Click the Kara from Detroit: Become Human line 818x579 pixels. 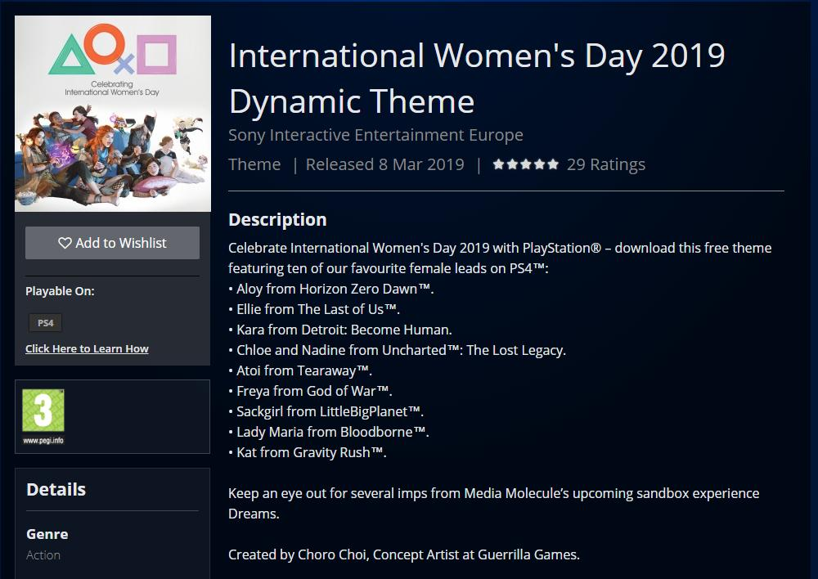click(x=340, y=330)
